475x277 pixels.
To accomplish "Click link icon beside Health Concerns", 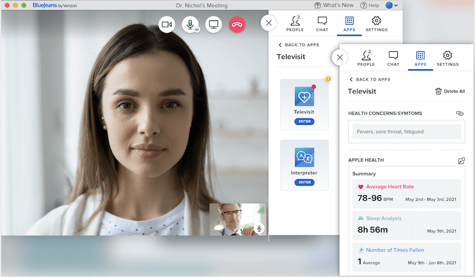I will coord(460,113).
